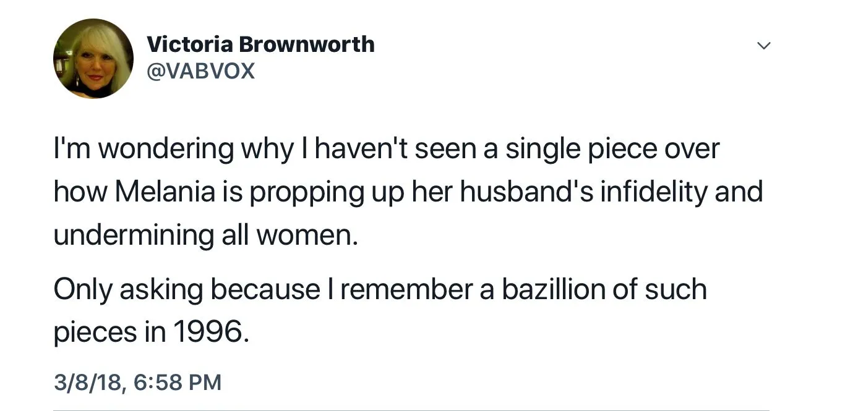Open the tweet options chevron menu
This screenshot has height=411, width=845.
click(x=765, y=46)
